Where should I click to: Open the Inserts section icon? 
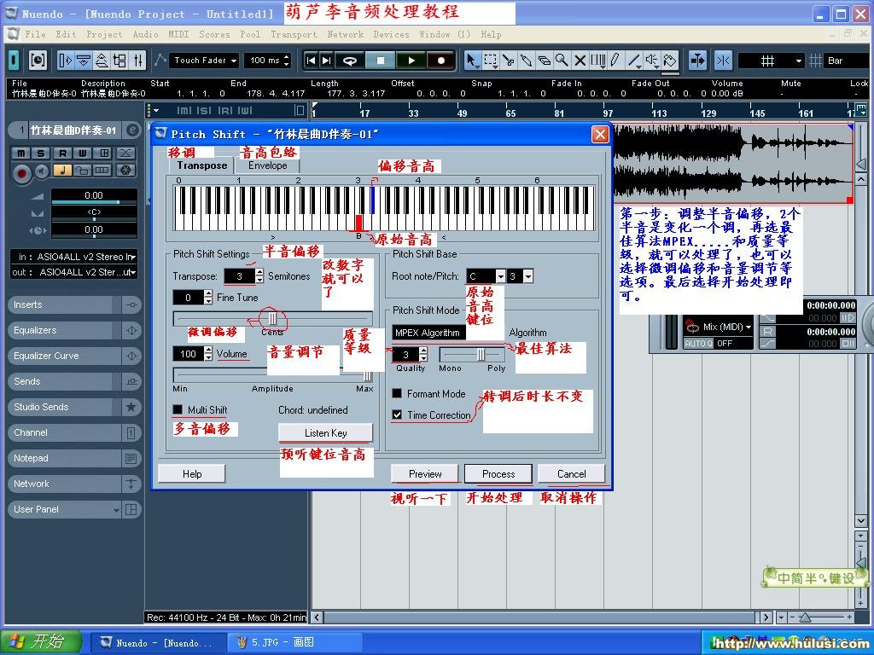[x=131, y=304]
